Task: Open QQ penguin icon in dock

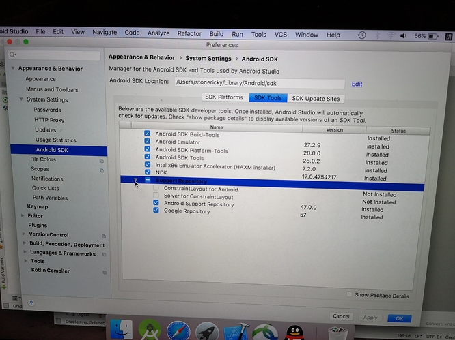Action: click(x=294, y=333)
